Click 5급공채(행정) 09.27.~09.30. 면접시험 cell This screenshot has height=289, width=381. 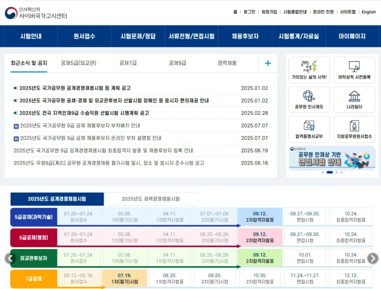point(305,238)
